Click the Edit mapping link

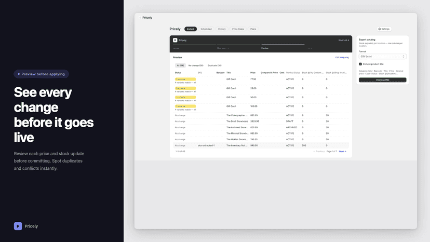click(342, 57)
